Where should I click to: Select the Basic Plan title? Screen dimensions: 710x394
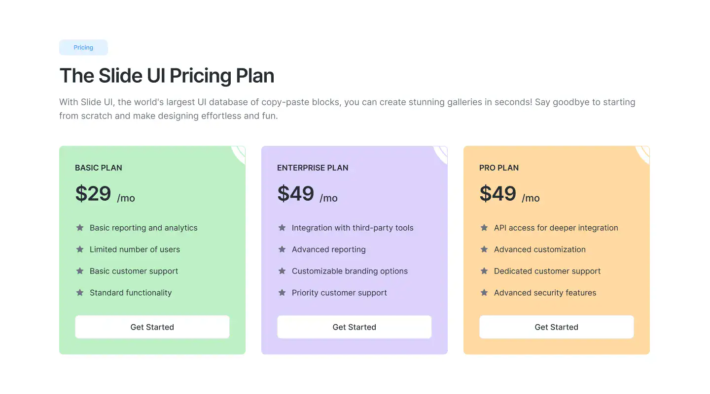[x=99, y=168]
